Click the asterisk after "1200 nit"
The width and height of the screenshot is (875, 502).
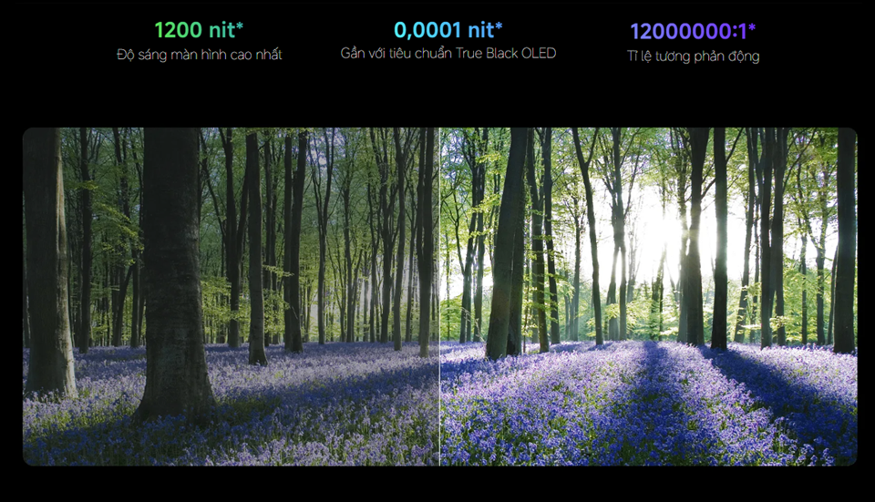pos(240,26)
